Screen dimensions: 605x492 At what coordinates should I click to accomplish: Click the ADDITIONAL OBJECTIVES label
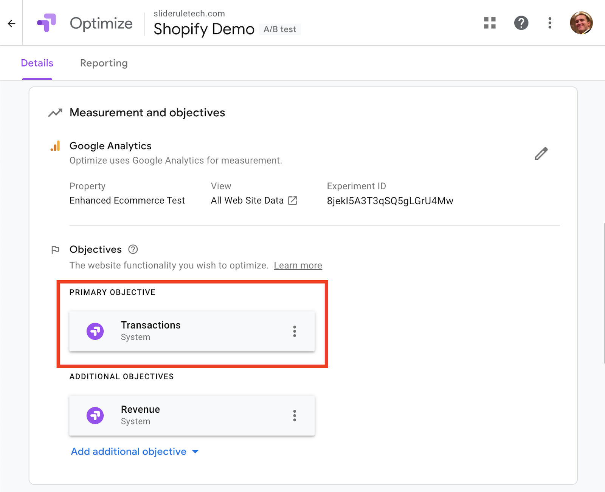122,376
